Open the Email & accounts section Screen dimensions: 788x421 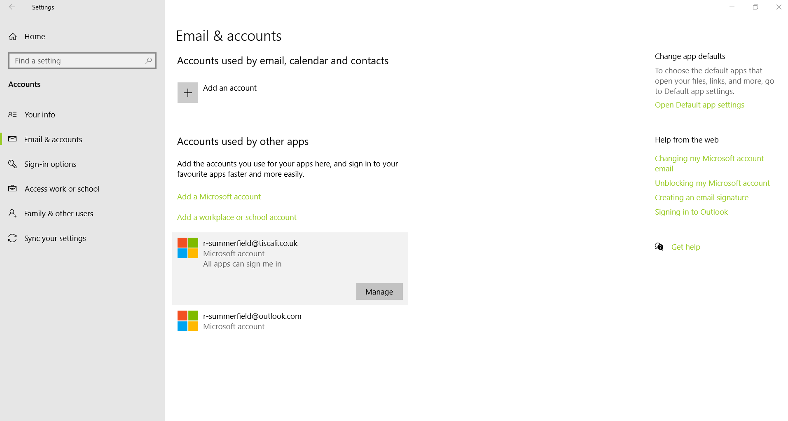click(x=53, y=139)
